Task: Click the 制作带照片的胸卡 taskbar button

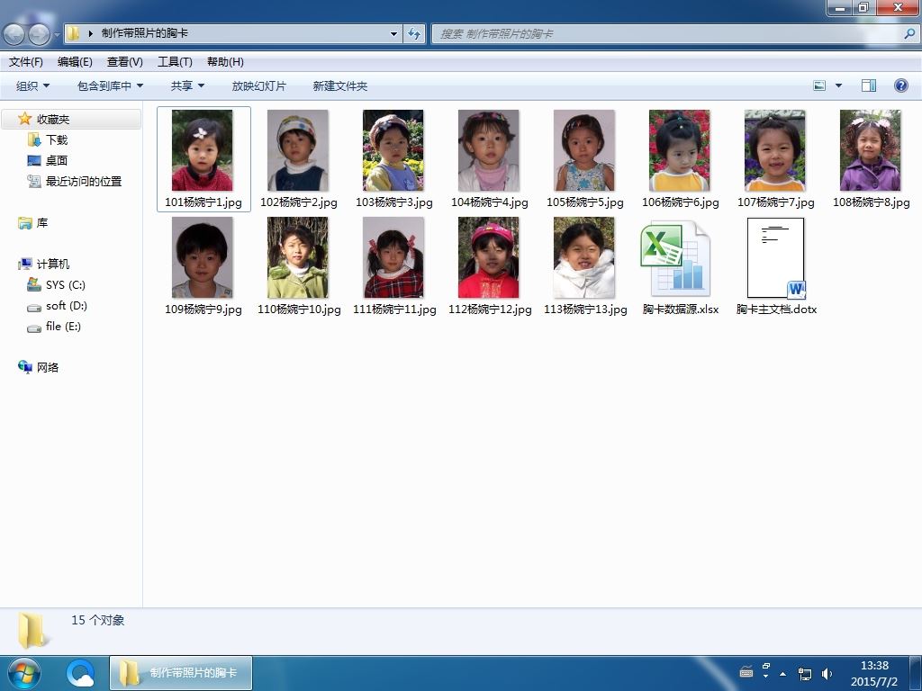Action: coord(181,673)
